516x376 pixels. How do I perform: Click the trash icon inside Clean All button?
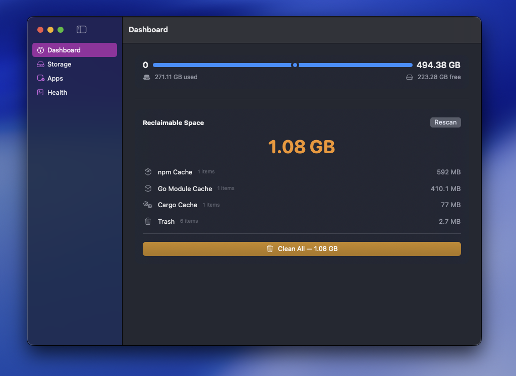coord(270,248)
